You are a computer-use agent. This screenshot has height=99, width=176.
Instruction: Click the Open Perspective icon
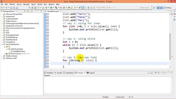click(x=154, y=8)
